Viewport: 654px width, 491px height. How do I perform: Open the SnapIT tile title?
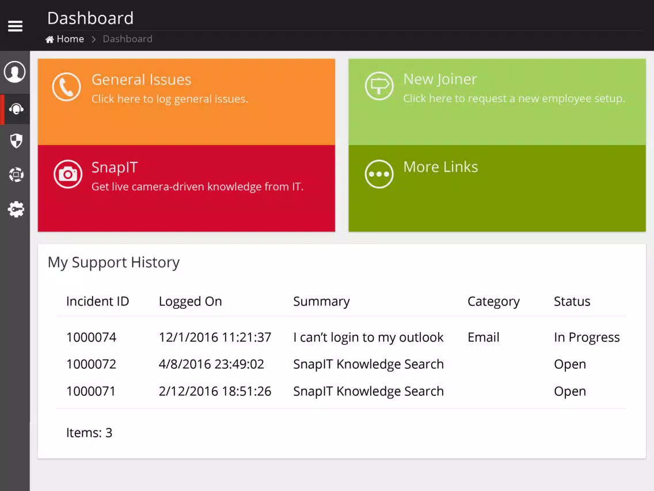(115, 167)
